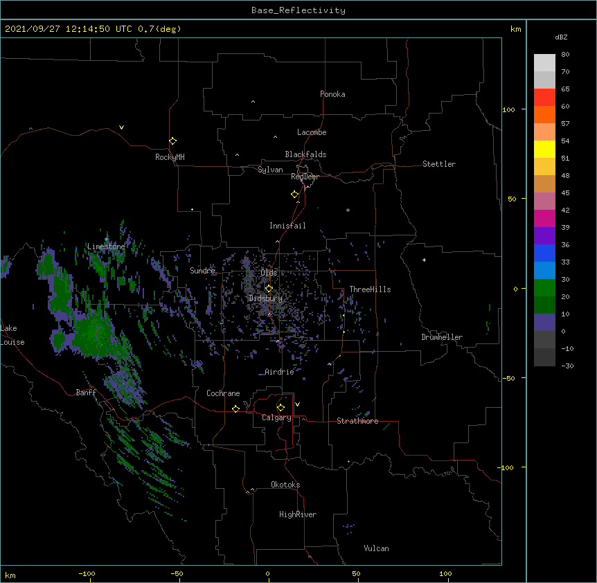The image size is (597, 583).
Task: Click the Ponoka city label
Action: [332, 94]
